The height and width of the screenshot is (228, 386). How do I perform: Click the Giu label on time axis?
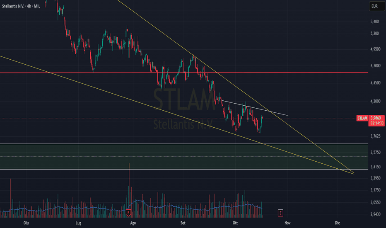pyautogui.click(x=26, y=223)
